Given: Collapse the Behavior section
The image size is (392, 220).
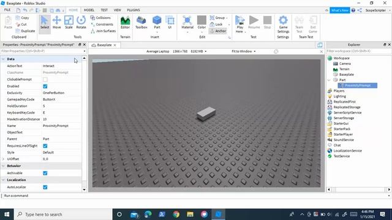Looking at the screenshot, I should tap(3, 166).
